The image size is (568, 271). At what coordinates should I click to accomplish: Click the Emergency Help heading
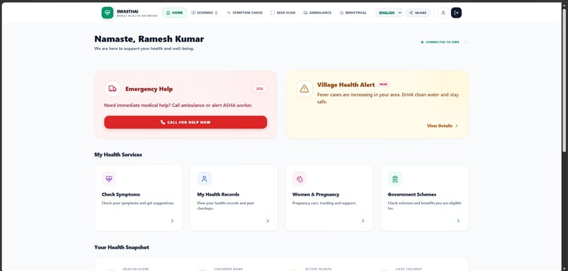click(x=149, y=89)
